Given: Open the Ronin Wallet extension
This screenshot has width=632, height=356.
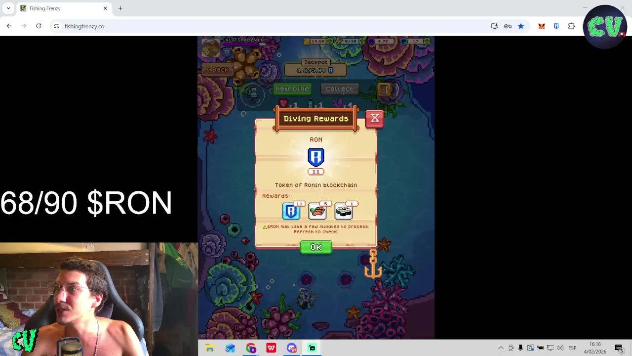Looking at the screenshot, I should pyautogui.click(x=556, y=26).
